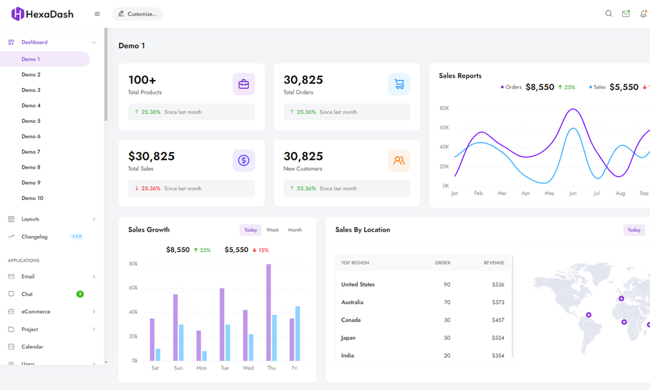
Task: Select Today tab in Sales By Location
Action: click(634, 230)
